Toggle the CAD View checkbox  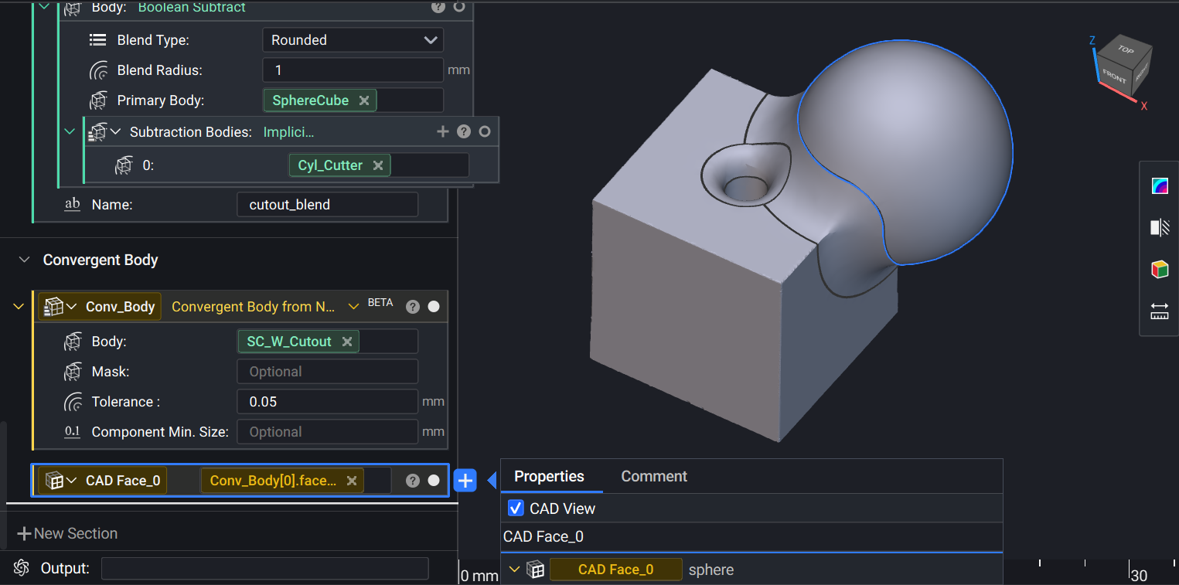516,508
